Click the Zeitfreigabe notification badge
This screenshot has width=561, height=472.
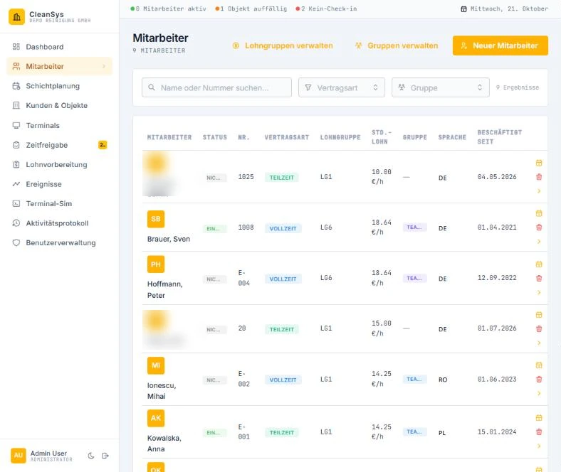(x=103, y=145)
